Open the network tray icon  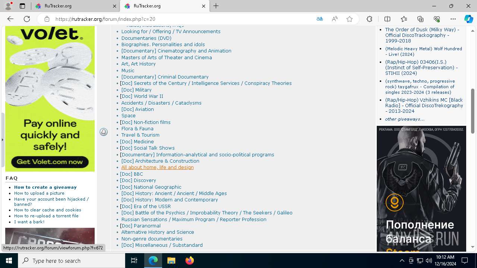click(420, 261)
